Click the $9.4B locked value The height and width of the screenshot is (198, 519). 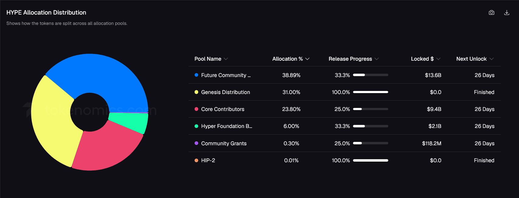(434, 109)
